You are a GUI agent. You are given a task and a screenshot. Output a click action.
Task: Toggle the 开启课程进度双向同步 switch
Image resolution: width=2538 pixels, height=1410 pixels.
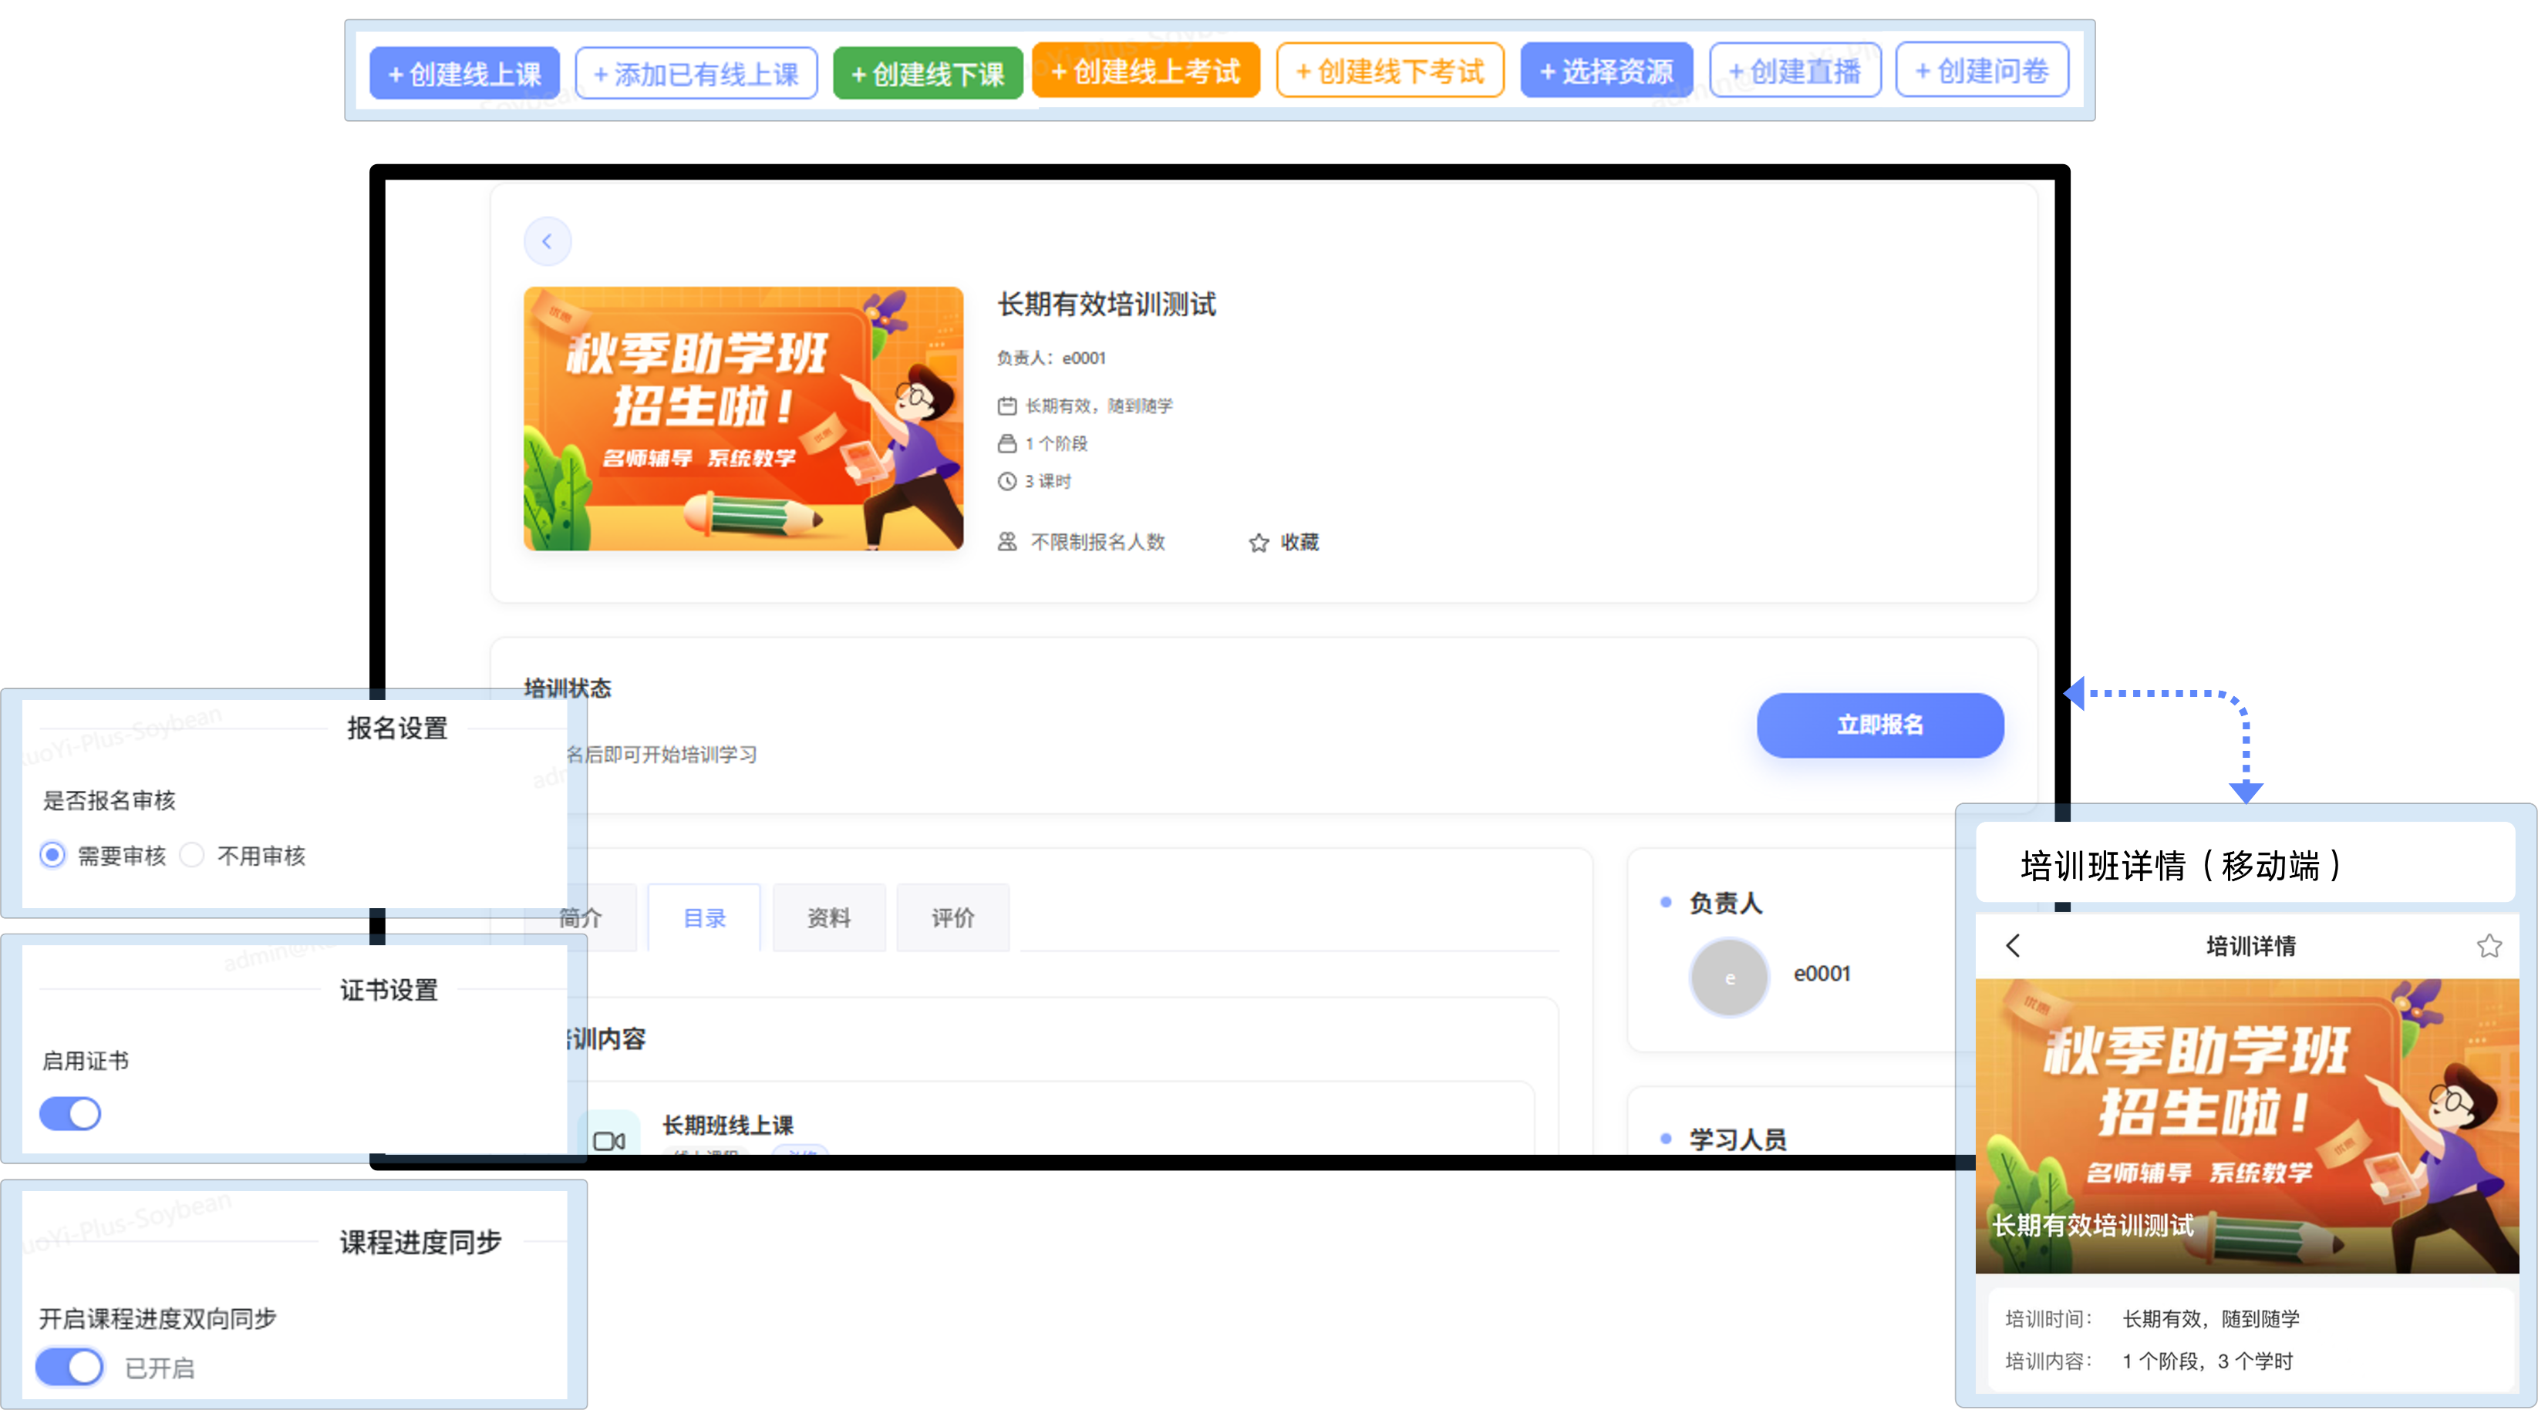tap(69, 1367)
